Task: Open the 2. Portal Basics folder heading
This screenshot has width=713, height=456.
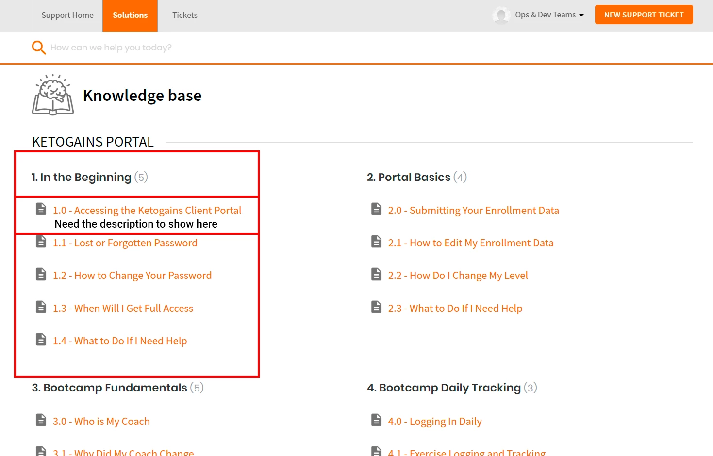Action: (x=409, y=177)
